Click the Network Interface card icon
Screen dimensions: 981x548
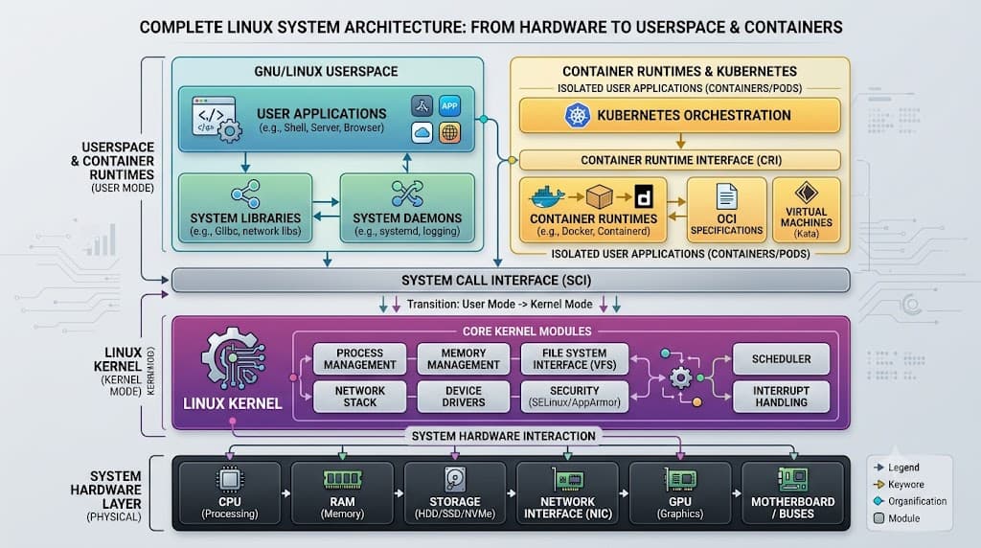567,480
